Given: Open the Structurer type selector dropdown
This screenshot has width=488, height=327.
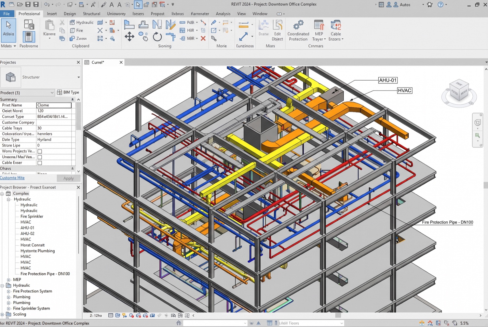Looking at the screenshot, I should 78,77.
